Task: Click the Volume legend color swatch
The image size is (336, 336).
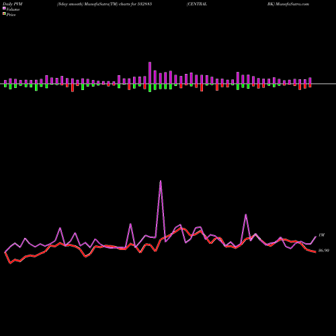Action: click(4, 9)
